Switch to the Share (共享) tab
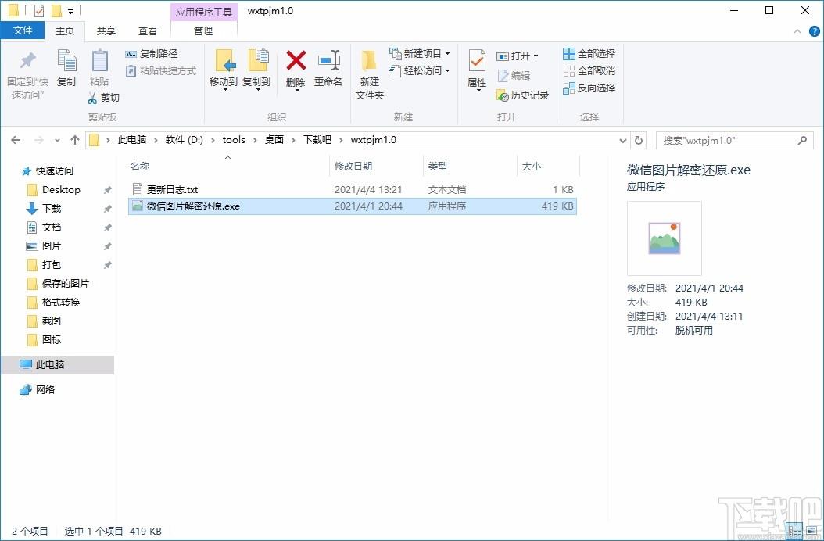 pyautogui.click(x=106, y=31)
